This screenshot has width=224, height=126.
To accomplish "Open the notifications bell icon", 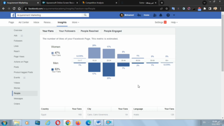I will tap(161, 15).
